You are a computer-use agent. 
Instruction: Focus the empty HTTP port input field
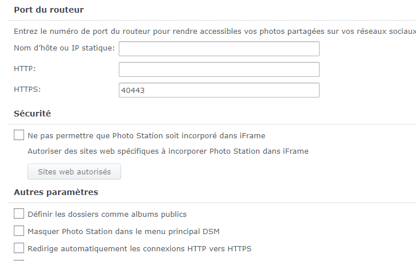click(219, 69)
